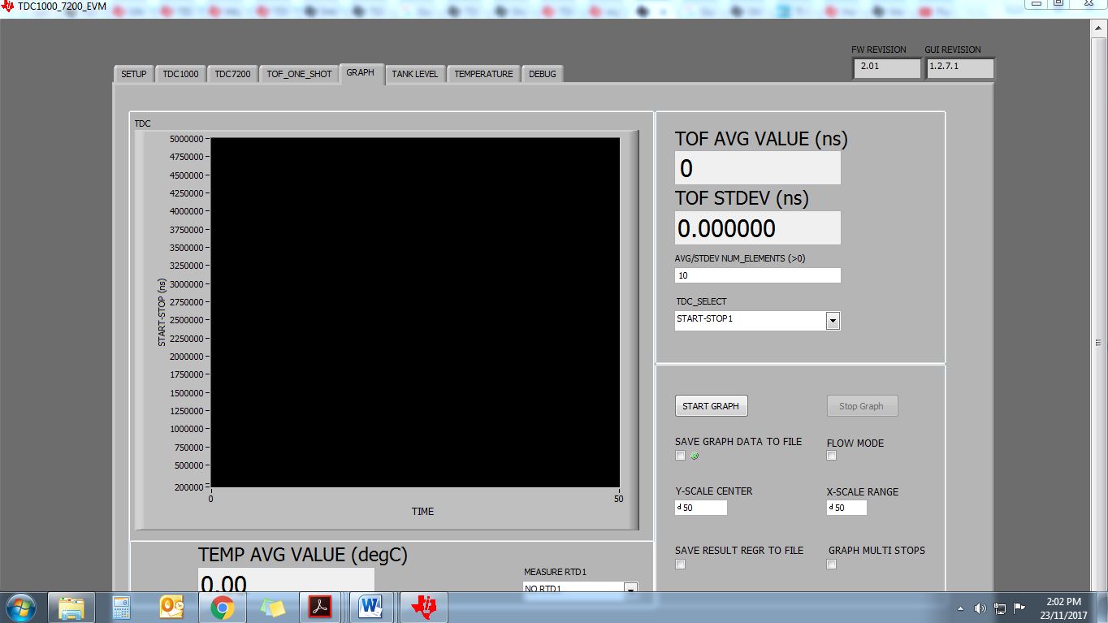1108x623 pixels.
Task: Toggle the FLOW MODE checkbox
Action: pyautogui.click(x=832, y=456)
